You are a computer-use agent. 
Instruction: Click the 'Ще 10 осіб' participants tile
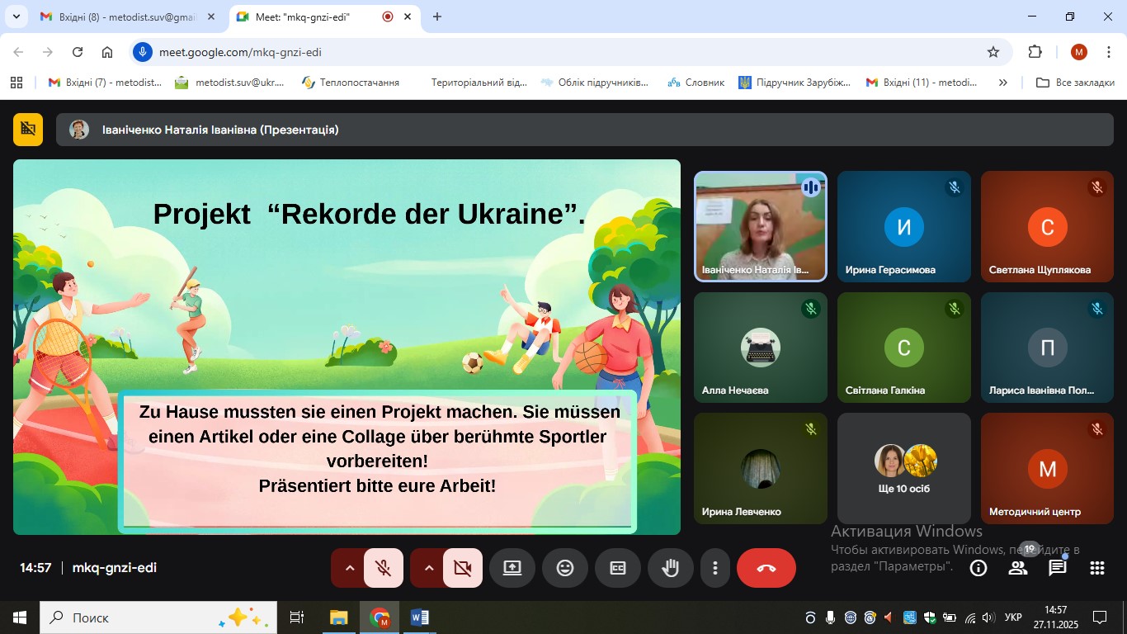pyautogui.click(x=903, y=468)
